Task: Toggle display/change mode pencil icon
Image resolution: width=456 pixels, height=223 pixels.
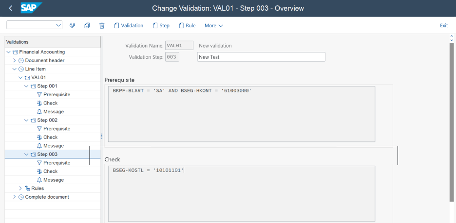Action: [73, 26]
